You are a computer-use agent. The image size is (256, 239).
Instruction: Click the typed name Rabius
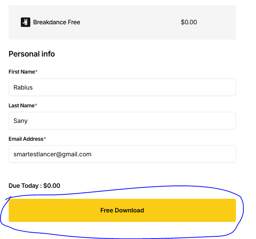click(23, 87)
